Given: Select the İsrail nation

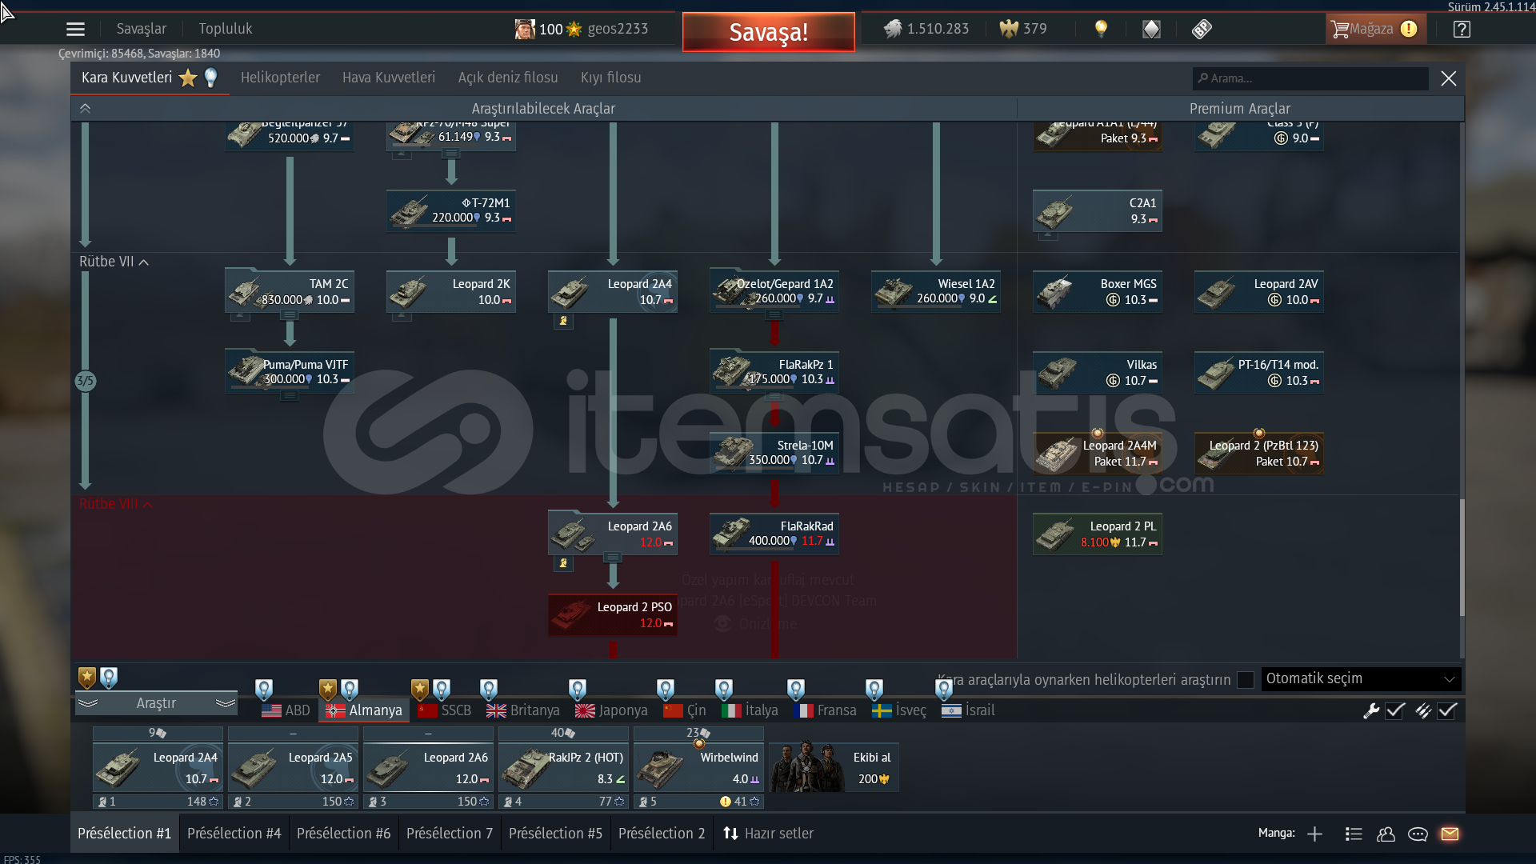Looking at the screenshot, I should pyautogui.click(x=968, y=710).
